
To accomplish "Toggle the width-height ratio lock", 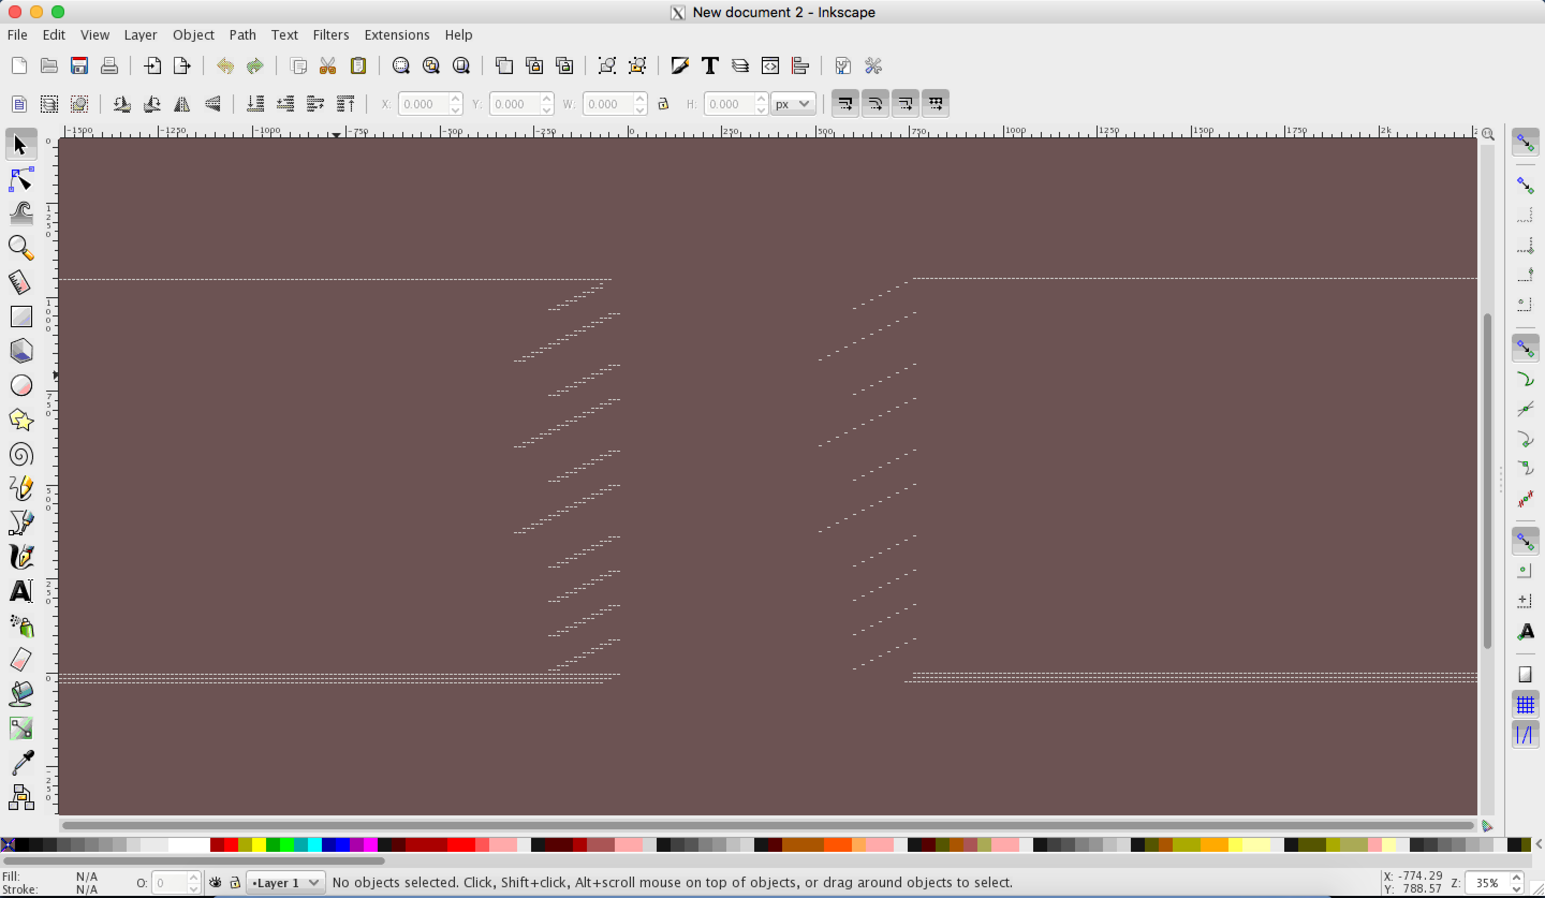I will (x=664, y=104).
